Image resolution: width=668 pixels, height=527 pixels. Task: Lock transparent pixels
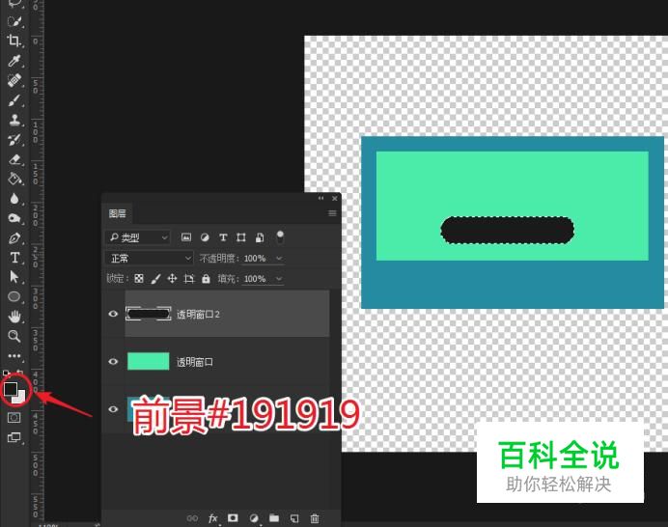click(x=139, y=279)
